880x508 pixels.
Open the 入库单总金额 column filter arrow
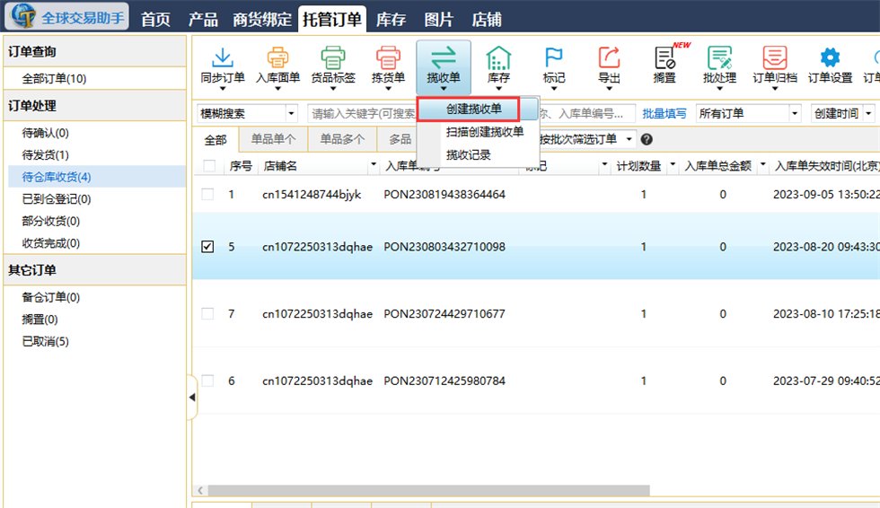tap(762, 165)
